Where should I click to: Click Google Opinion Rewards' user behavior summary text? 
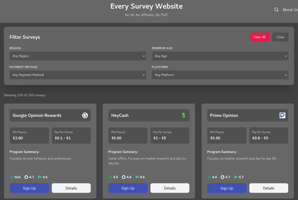pyautogui.click(x=40, y=158)
